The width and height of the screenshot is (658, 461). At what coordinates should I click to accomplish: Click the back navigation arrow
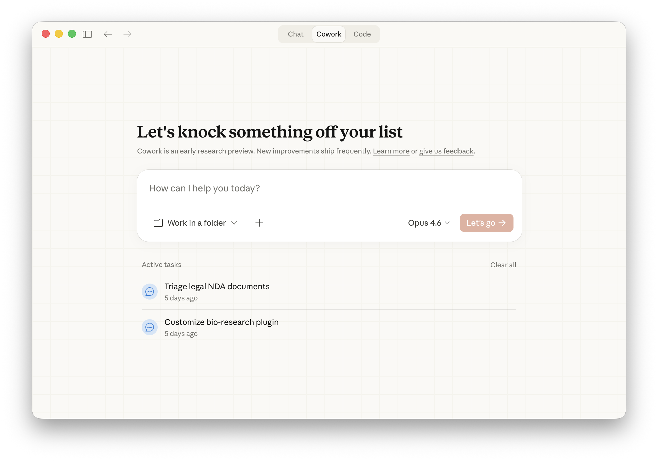point(108,34)
